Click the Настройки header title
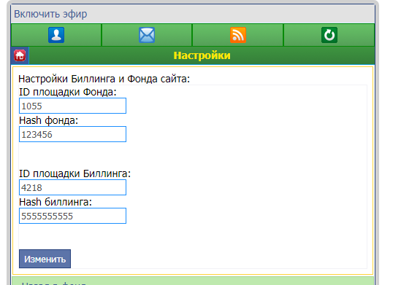 coord(202,55)
